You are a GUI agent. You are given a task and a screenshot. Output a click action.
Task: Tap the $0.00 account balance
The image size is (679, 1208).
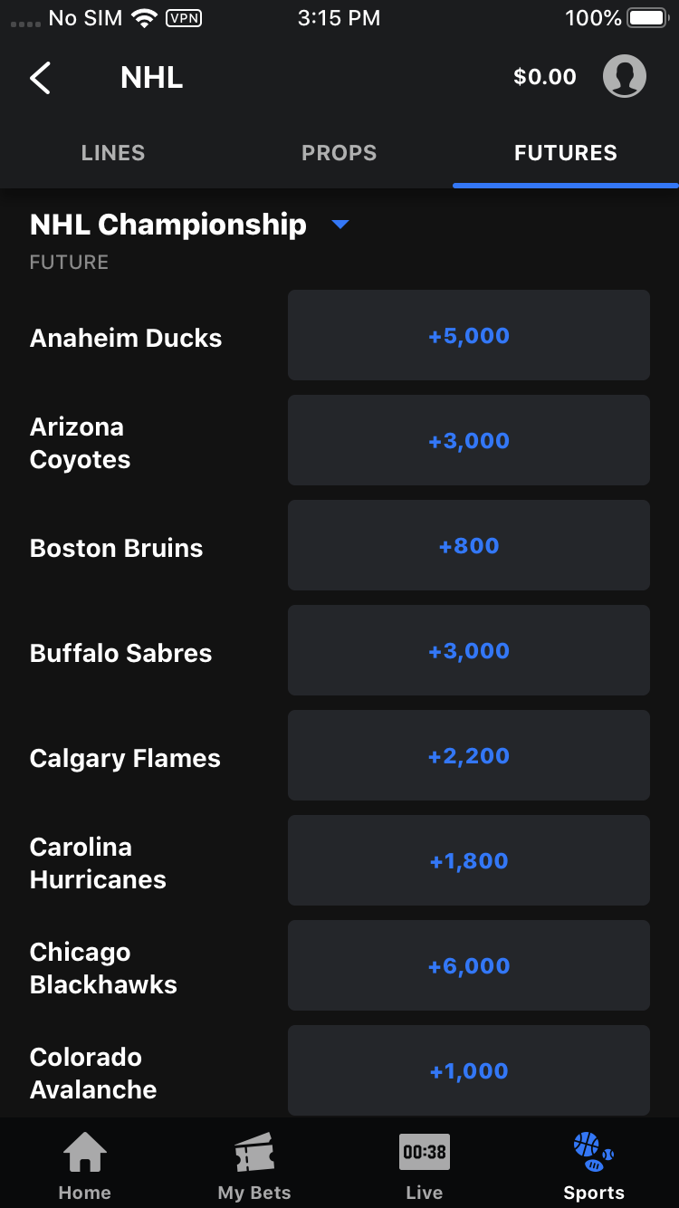544,77
